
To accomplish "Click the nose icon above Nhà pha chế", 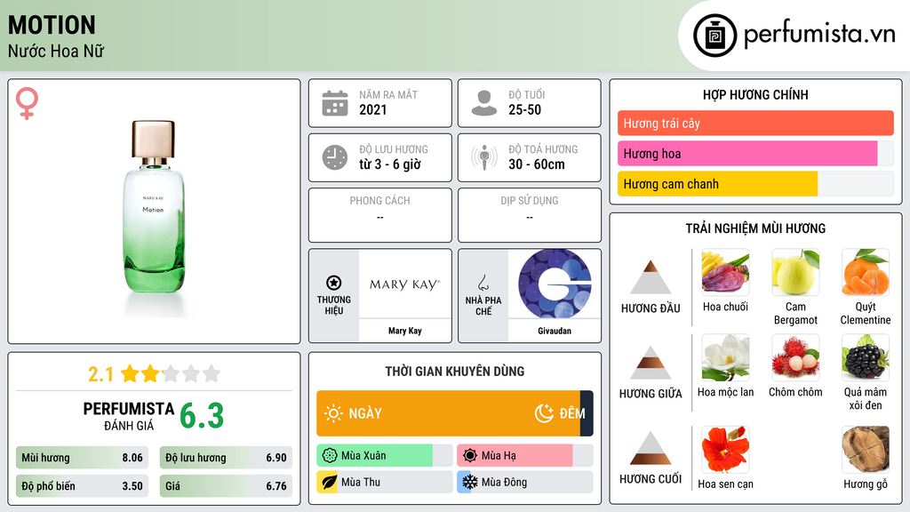I will [x=483, y=284].
